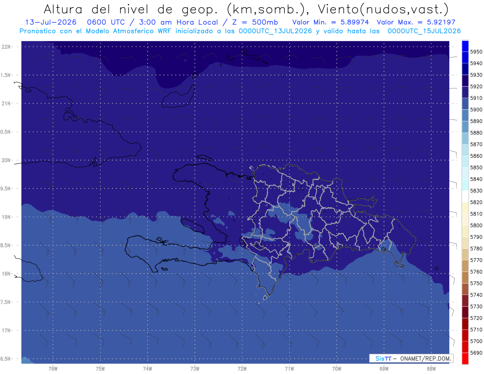
Task: Click the '5900' legend value
Action: click(x=476, y=110)
